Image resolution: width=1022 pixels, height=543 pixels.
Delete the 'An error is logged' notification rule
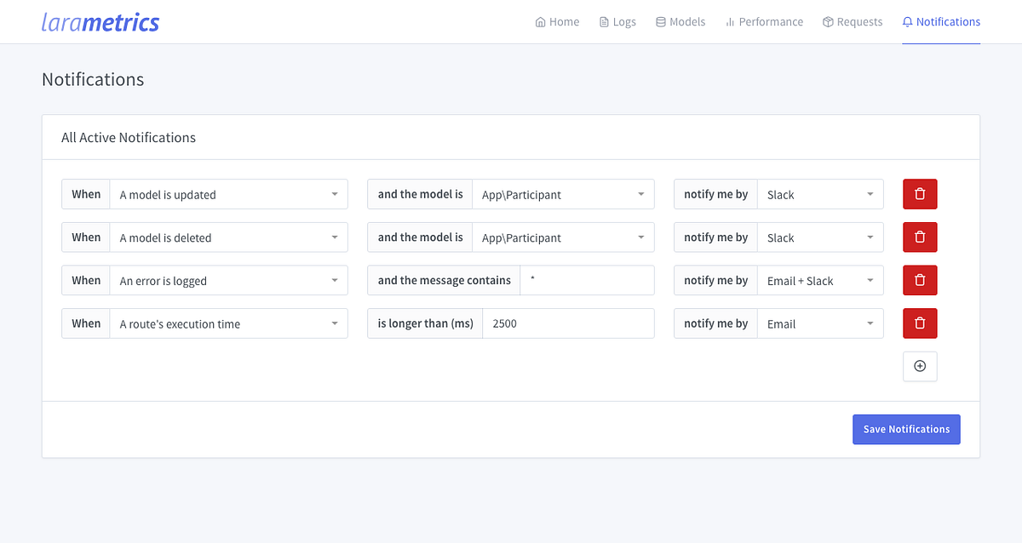click(920, 280)
